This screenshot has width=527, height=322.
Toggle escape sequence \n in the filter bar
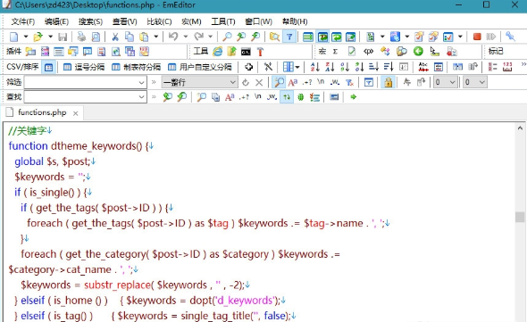(321, 82)
